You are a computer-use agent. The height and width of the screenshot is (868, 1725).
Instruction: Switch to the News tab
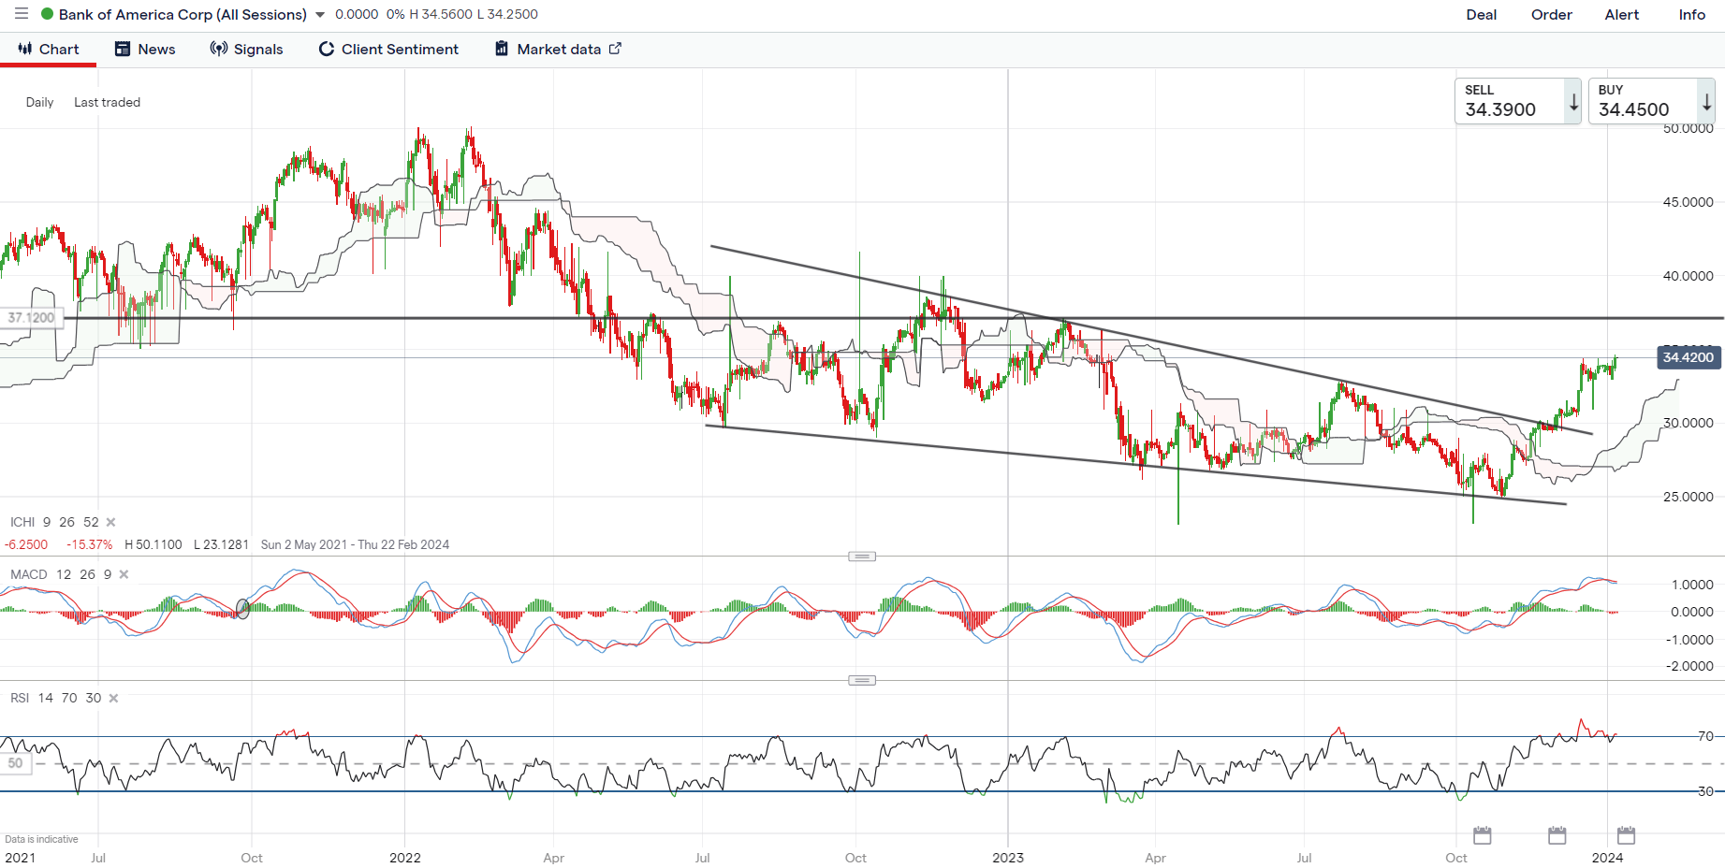[145, 50]
